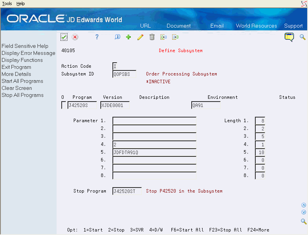Open the Support header link
This screenshot has width=308, height=235.
click(293, 26)
